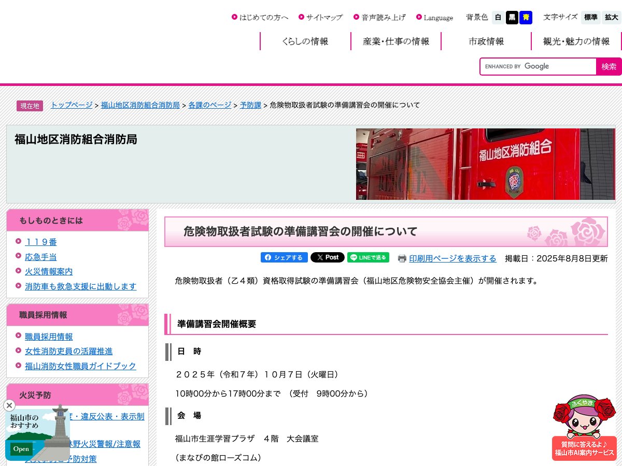Open the 観光・魅力の情報 menu
Viewport: 622px width, 466px height.
click(x=576, y=41)
